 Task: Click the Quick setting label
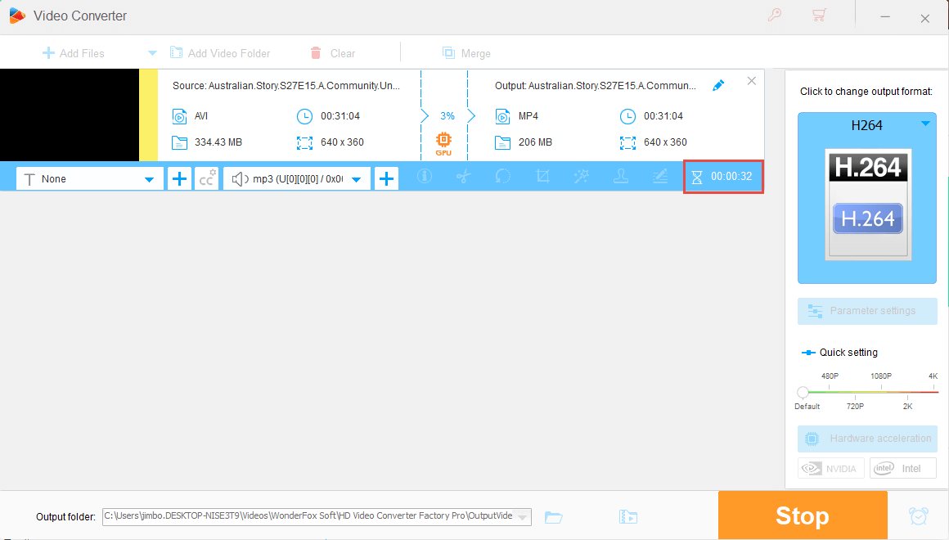pos(848,353)
